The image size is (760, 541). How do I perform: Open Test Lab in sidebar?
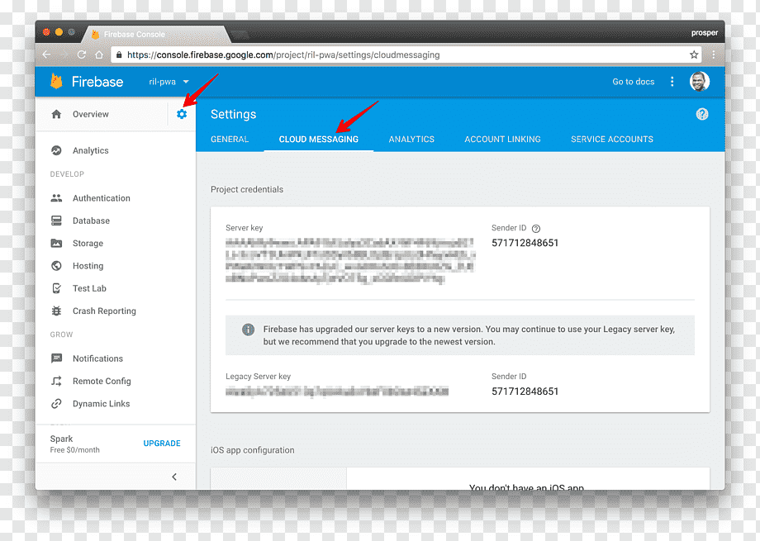89,288
